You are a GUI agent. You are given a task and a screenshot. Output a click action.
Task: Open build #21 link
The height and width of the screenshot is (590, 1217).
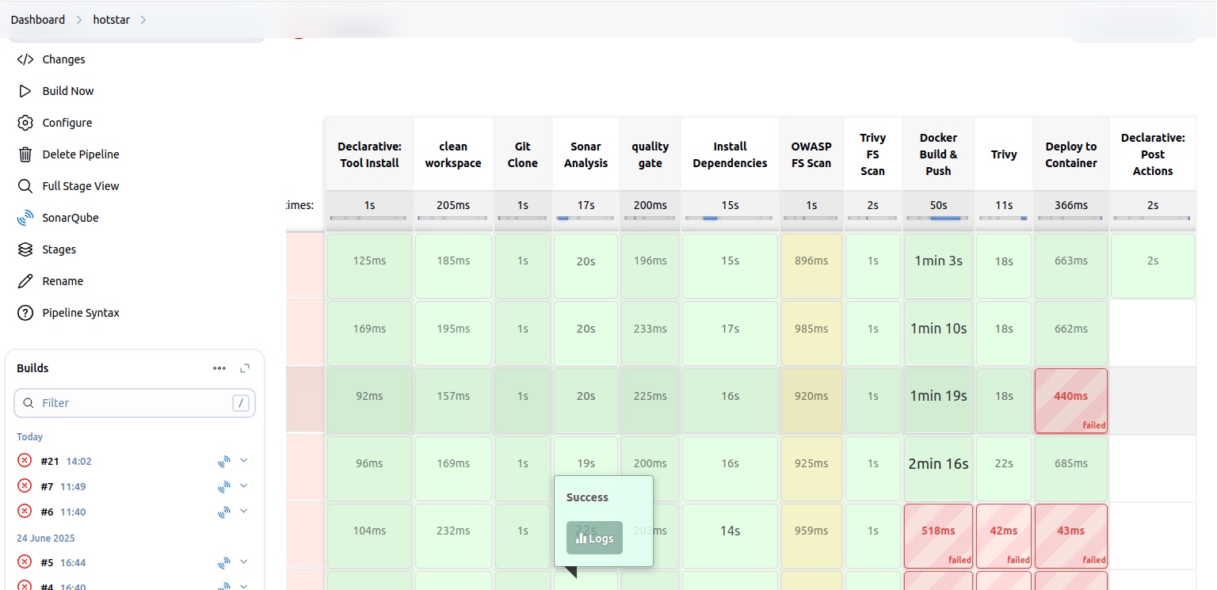point(50,461)
